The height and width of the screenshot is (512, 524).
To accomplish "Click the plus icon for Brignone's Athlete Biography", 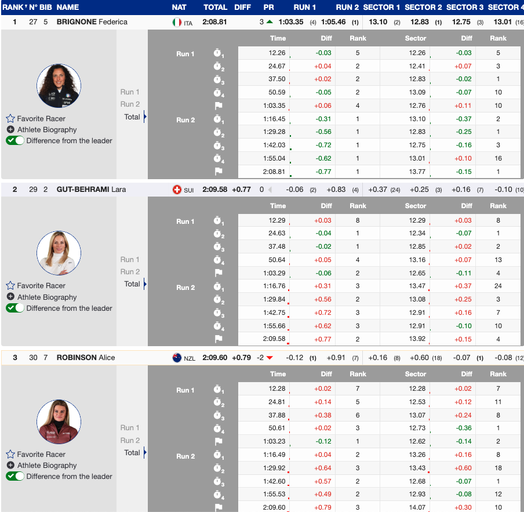I will click(10, 130).
